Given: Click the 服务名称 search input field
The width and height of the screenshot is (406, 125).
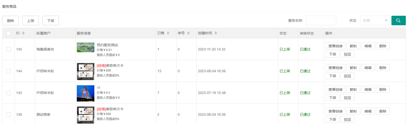Looking at the screenshot, I should 321,20.
